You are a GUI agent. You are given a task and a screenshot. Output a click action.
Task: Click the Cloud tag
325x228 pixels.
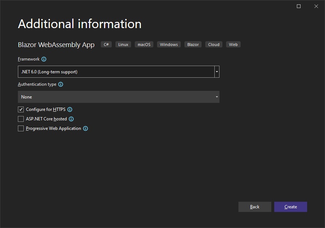[214, 45]
